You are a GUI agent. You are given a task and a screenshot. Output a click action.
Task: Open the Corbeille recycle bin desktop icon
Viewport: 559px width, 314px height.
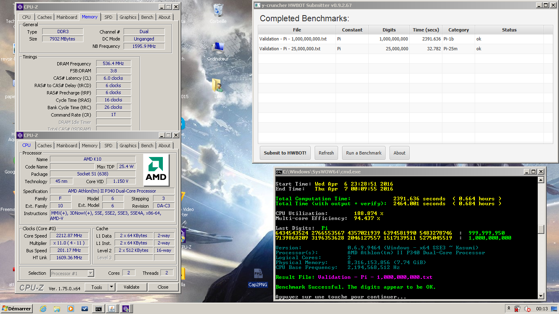(218, 13)
